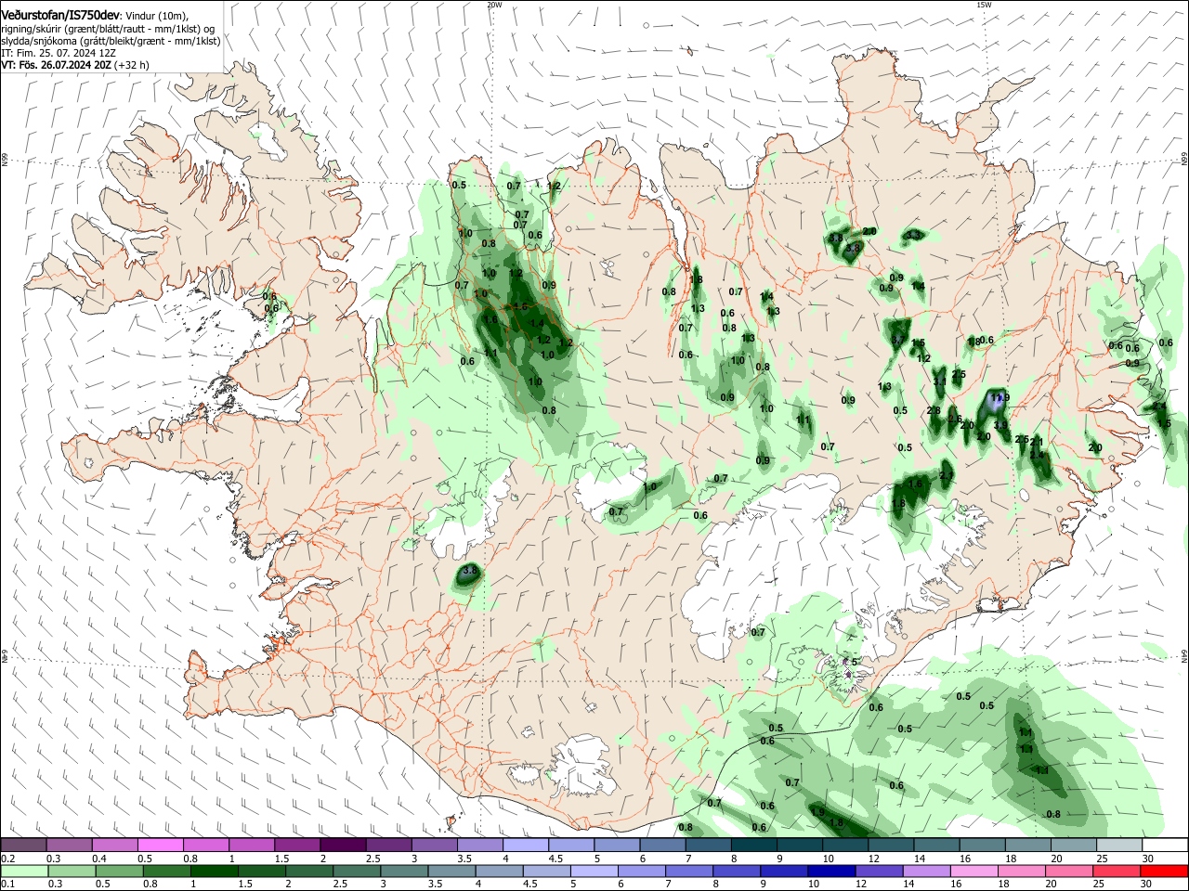Click the darkest purple swatch after 2 in upper legend
Viewport: 1189px width, 891px height.
(342, 845)
